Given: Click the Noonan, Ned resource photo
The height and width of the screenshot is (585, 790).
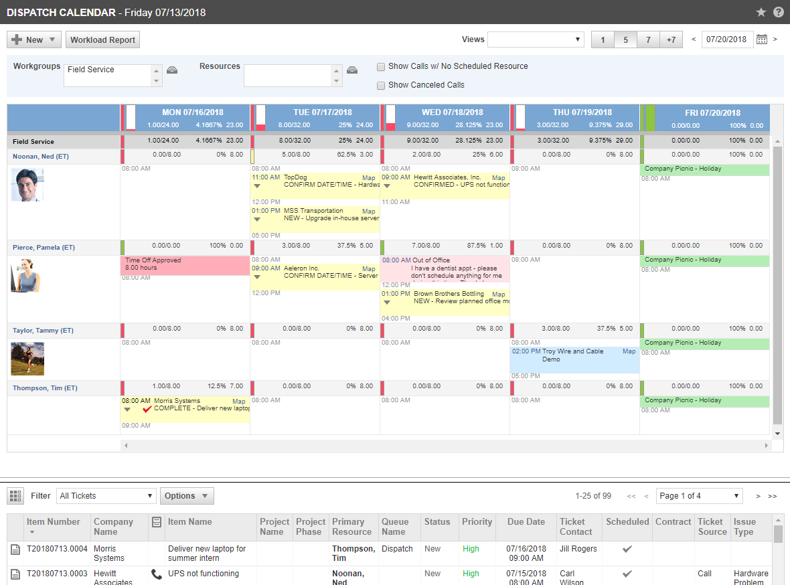Looking at the screenshot, I should point(27,185).
